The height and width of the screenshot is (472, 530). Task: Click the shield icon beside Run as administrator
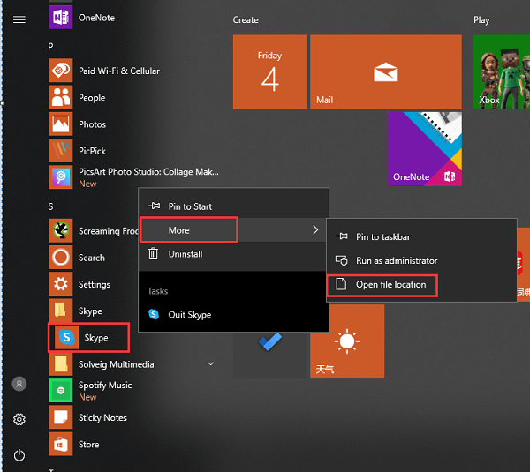(341, 260)
